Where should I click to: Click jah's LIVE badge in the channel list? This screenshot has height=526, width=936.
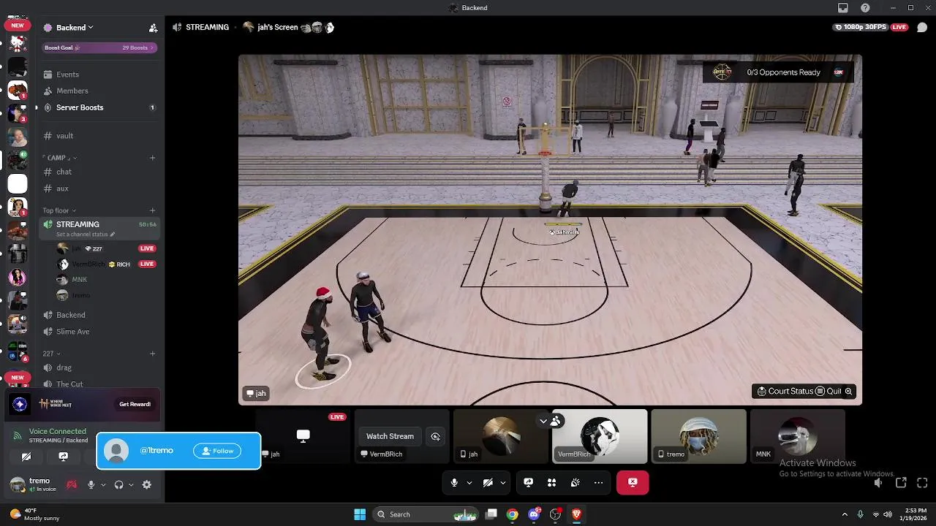[x=147, y=248]
